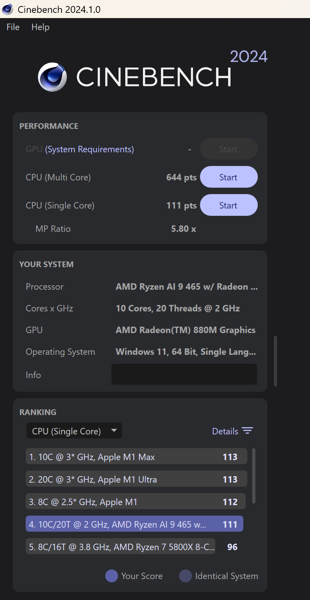The width and height of the screenshot is (310, 600).
Task: Open the GPU System Requirements link
Action: (89, 149)
